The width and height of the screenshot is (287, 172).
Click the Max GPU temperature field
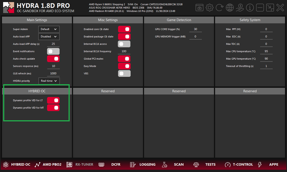(x=266, y=59)
